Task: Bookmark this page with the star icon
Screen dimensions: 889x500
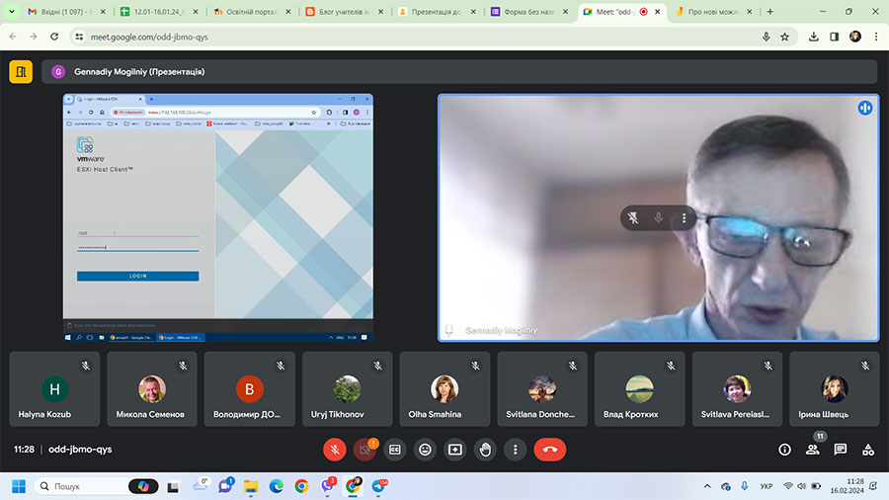Action: click(x=784, y=37)
